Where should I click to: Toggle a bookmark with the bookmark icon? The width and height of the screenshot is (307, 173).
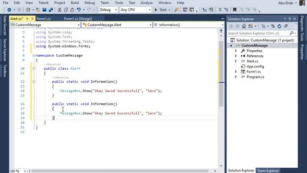tap(235, 10)
